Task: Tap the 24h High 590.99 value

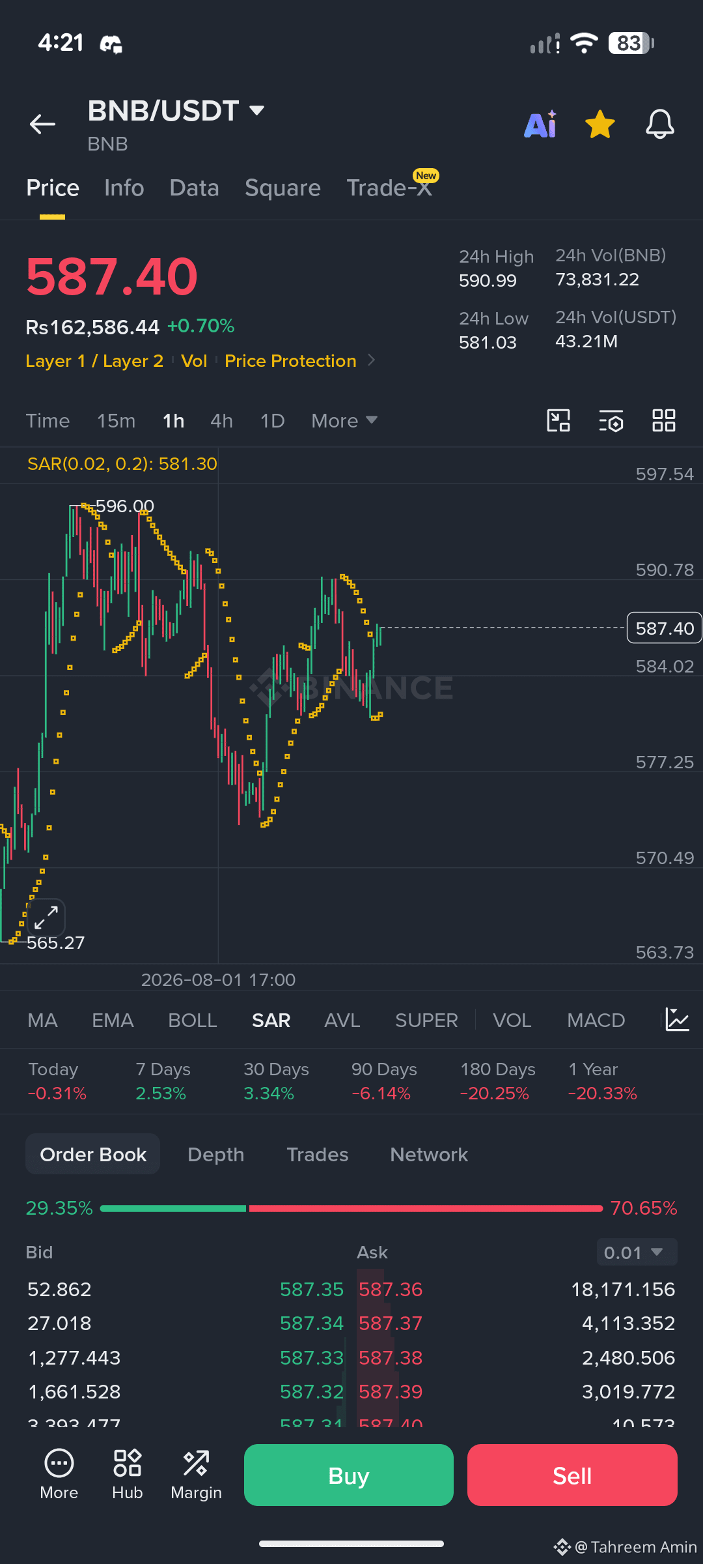Action: [488, 281]
